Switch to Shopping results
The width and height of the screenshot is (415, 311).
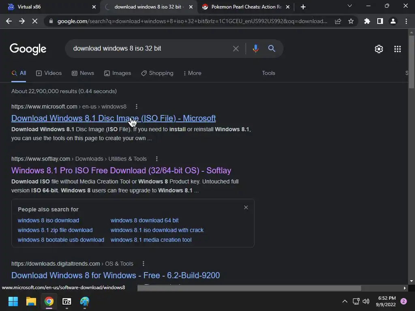pyautogui.click(x=157, y=73)
